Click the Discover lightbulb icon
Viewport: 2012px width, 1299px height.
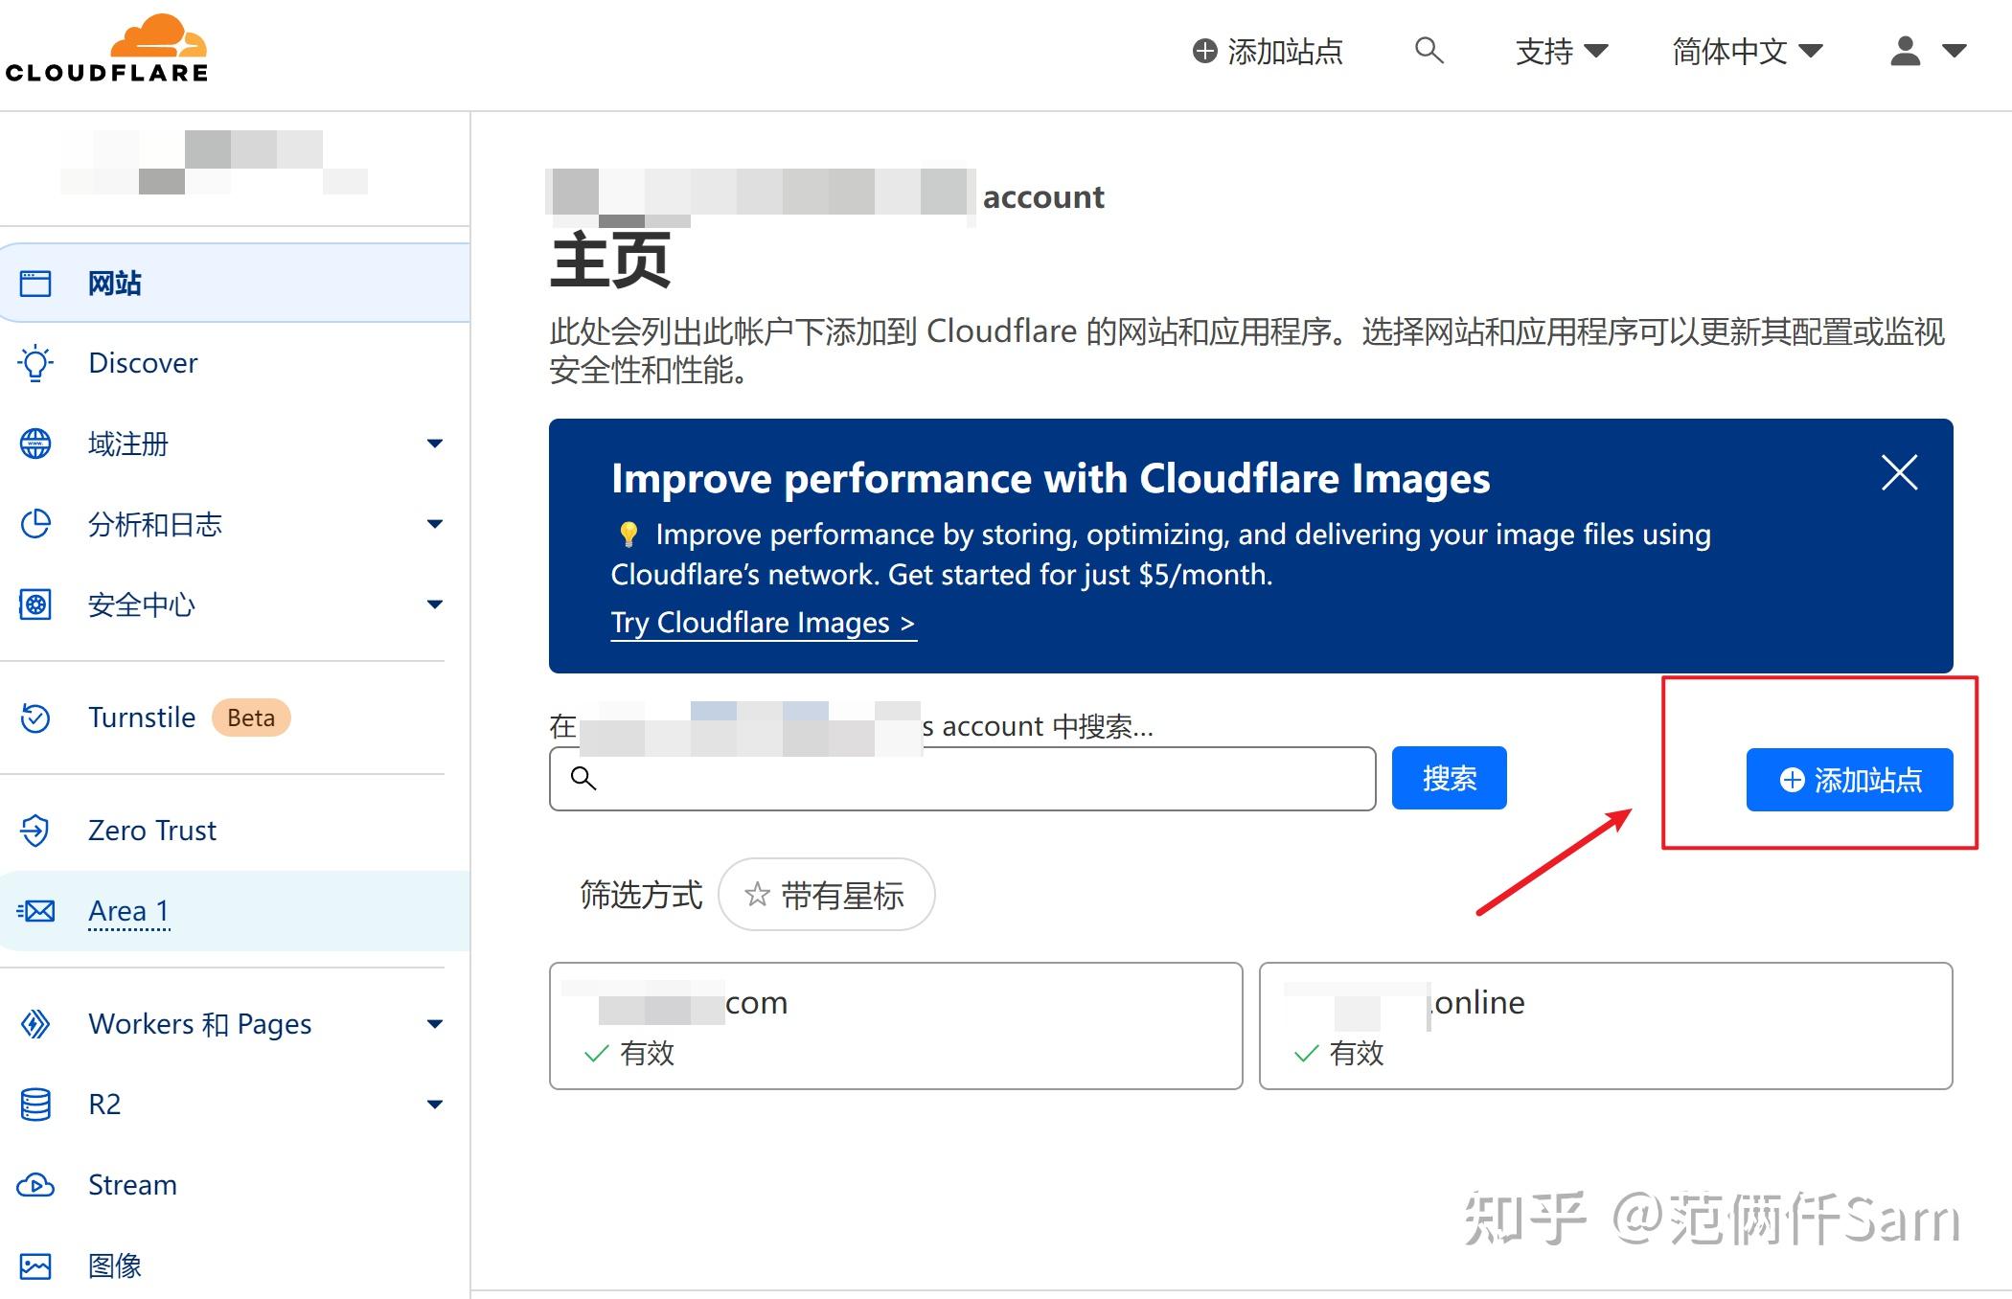(35, 363)
